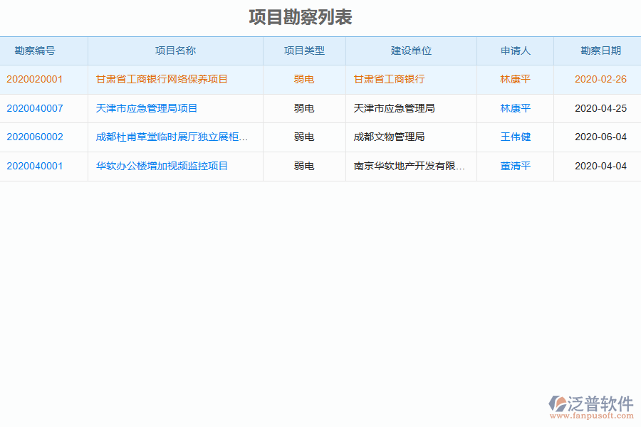Image resolution: width=641 pixels, height=427 pixels.
Task: Open project 成都杜甫草堂临时展厅独立展柜 details
Action: [174, 137]
